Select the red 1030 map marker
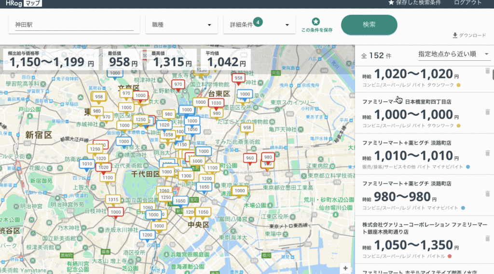 pos(216,103)
